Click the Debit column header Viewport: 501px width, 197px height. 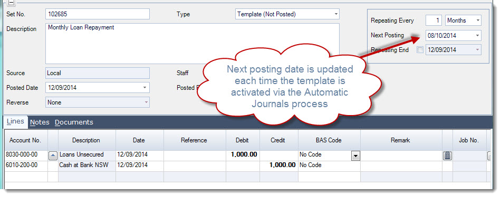pyautogui.click(x=243, y=140)
